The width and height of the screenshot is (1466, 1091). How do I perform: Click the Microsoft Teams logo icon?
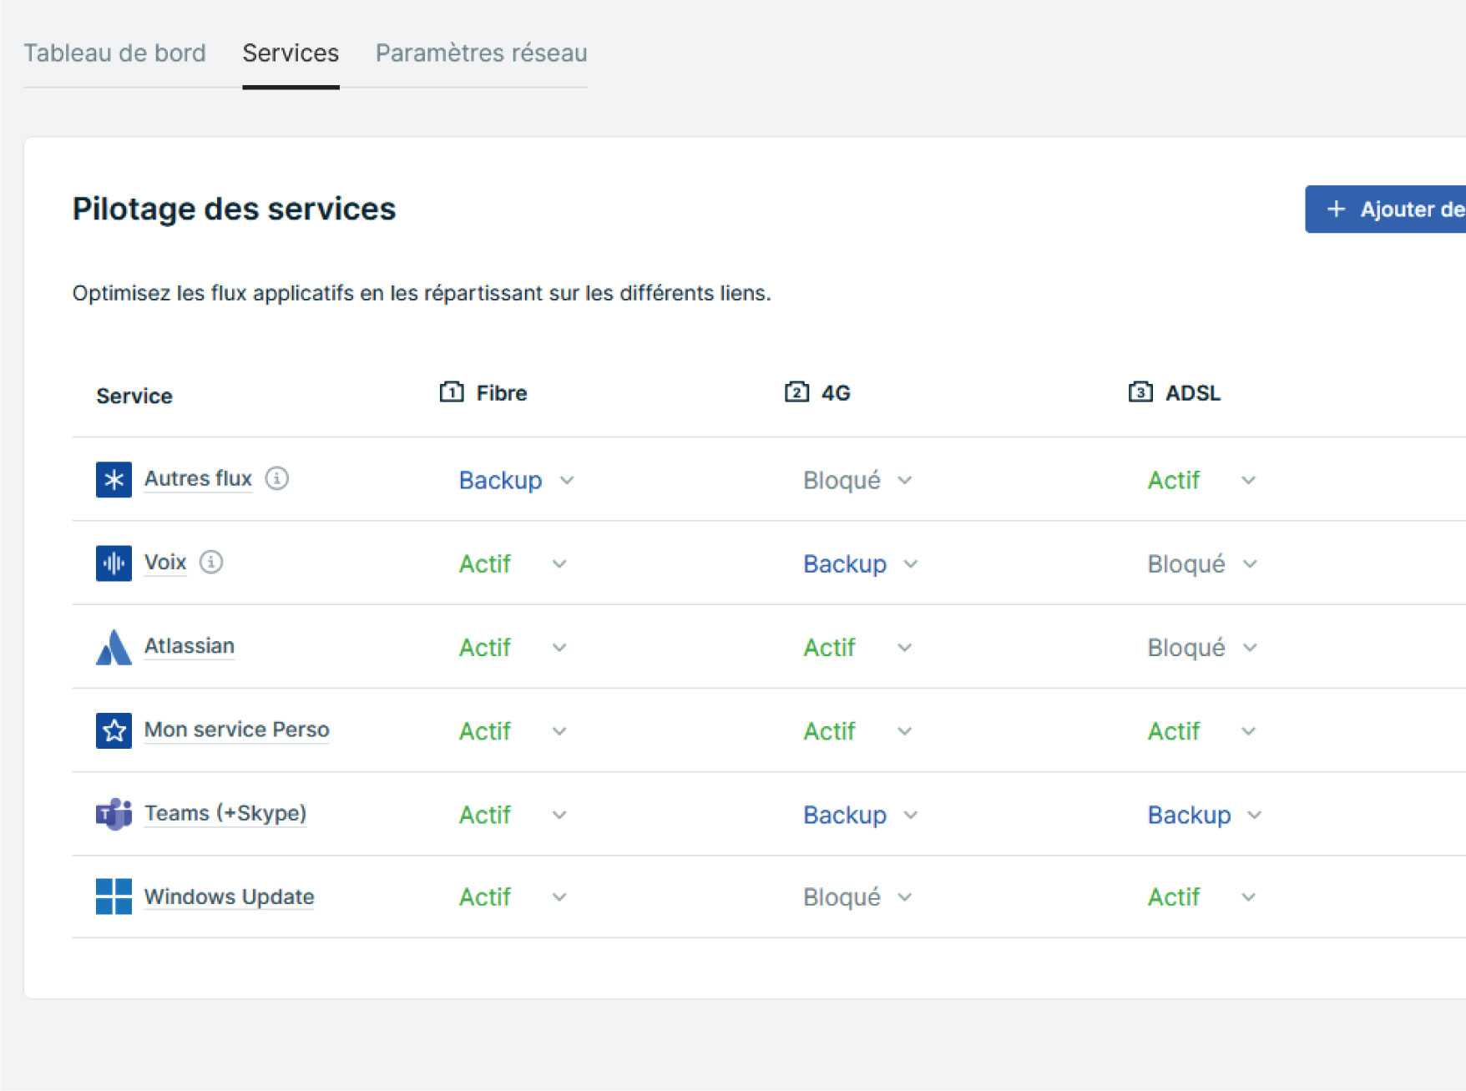tap(114, 814)
